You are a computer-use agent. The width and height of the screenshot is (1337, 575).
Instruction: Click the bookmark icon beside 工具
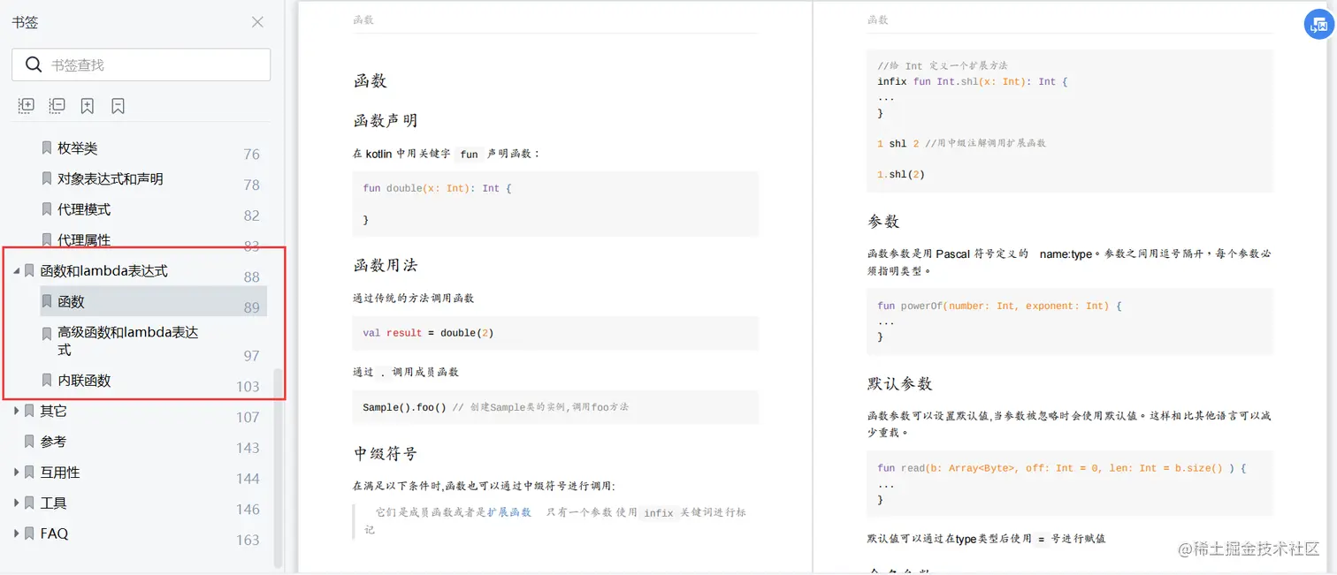(28, 503)
